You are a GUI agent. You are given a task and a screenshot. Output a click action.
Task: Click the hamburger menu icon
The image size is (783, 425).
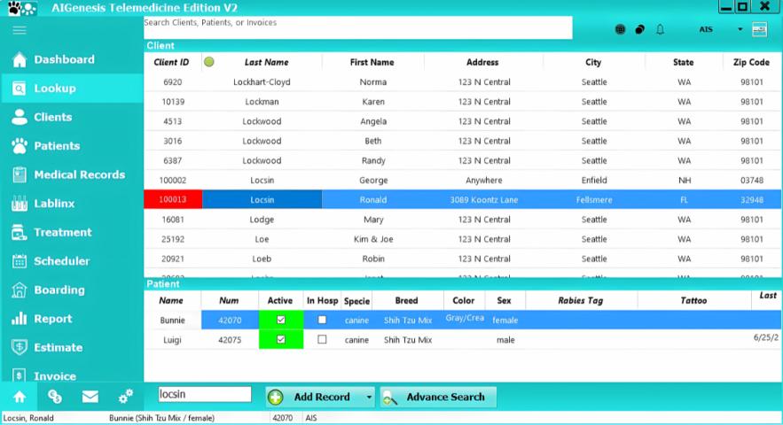click(19, 29)
